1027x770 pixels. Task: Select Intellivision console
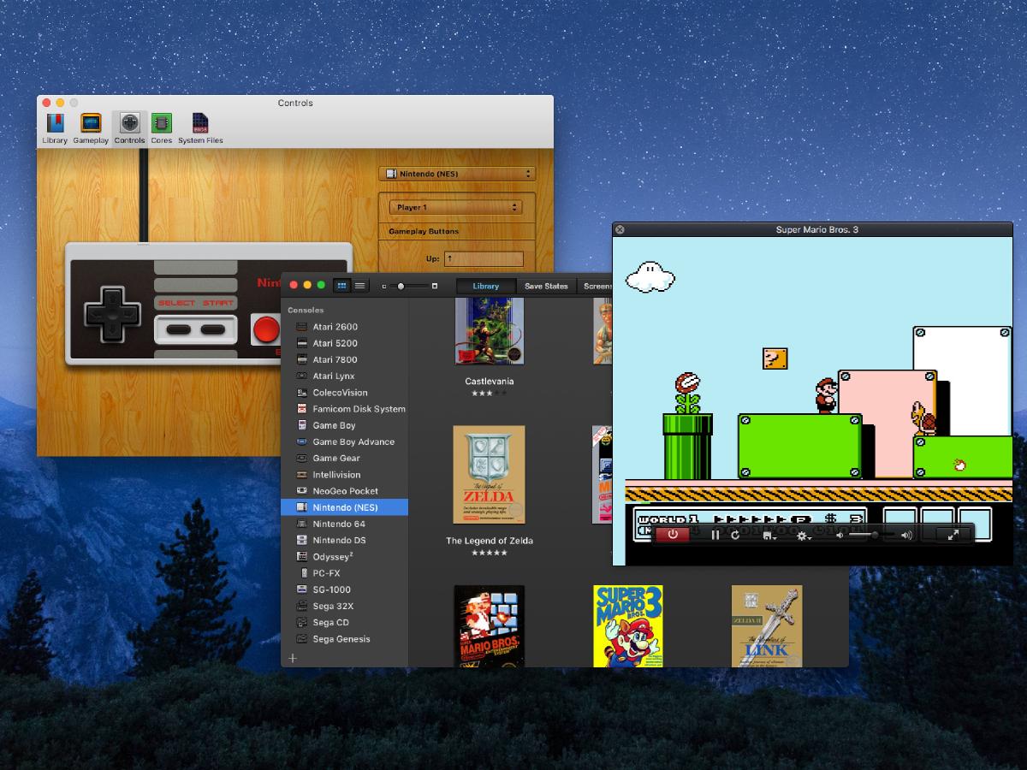point(345,475)
